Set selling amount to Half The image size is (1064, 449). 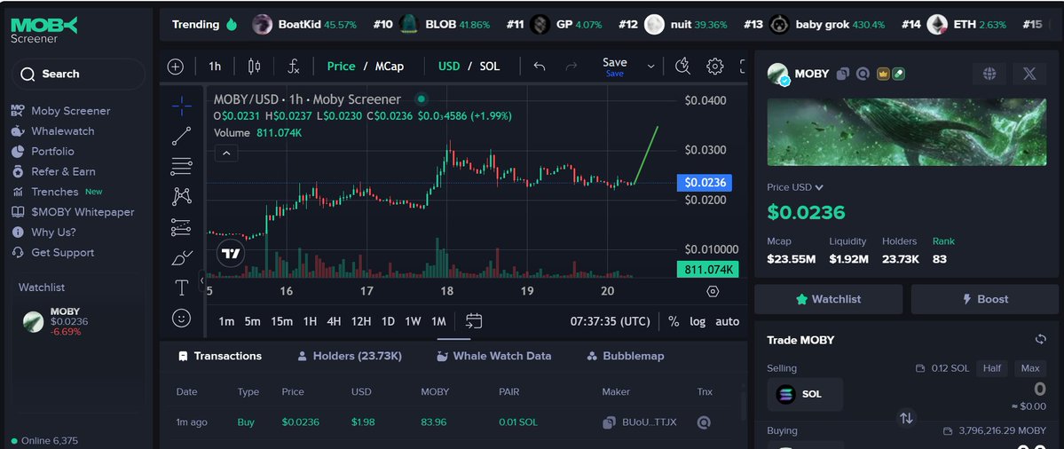(991, 368)
